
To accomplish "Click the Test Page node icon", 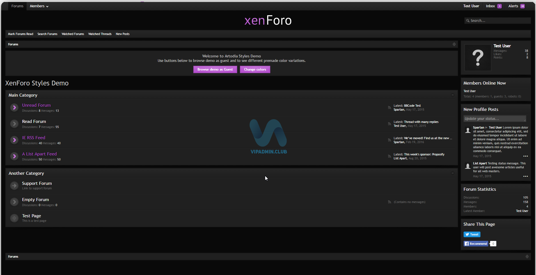I will (x=14, y=218).
